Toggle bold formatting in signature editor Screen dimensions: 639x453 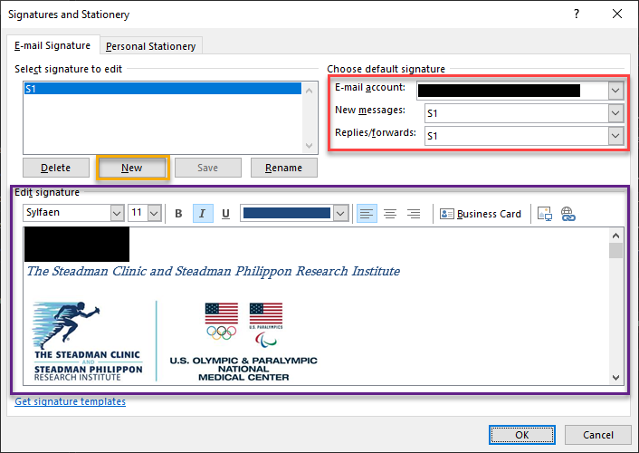click(x=178, y=214)
